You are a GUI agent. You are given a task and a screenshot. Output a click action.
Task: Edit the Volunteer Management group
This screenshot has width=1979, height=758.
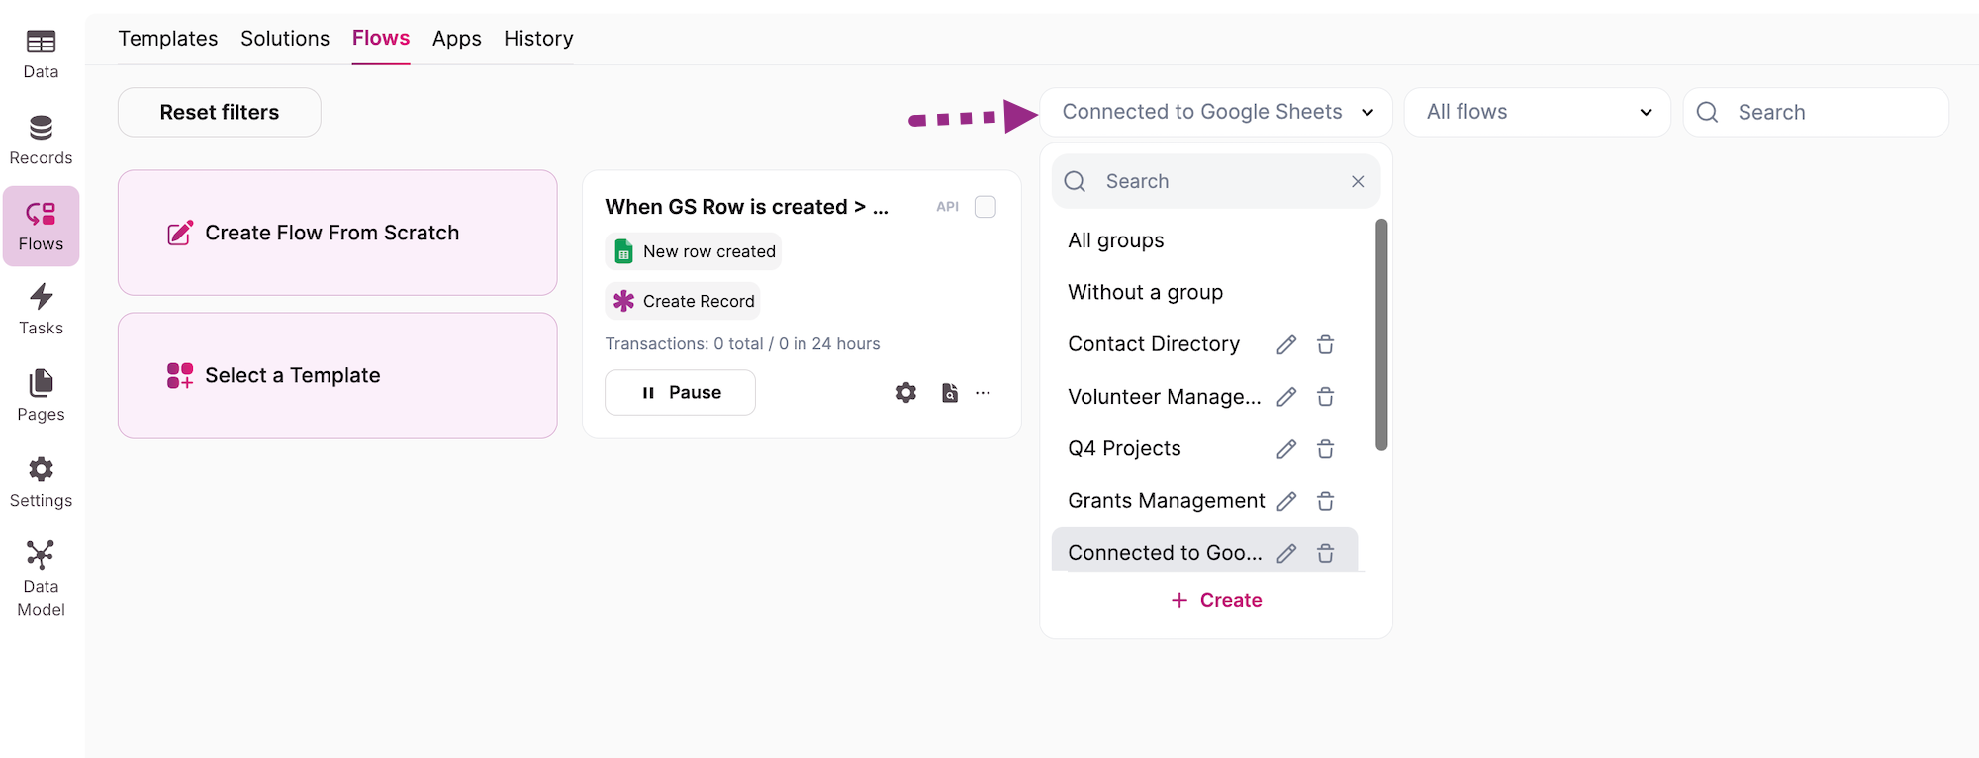[x=1286, y=397]
